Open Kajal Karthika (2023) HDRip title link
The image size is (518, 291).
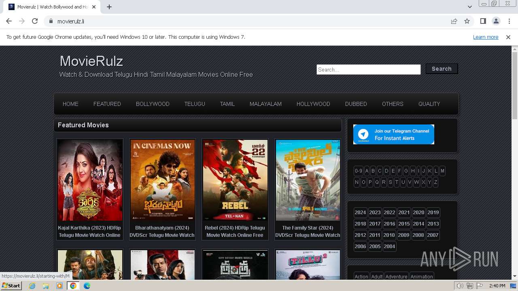tap(89, 231)
